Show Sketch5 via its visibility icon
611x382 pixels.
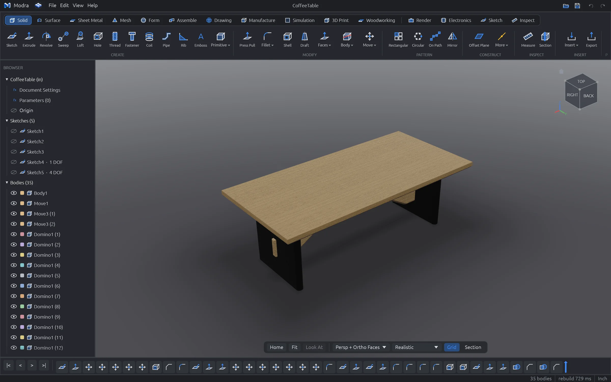14,172
